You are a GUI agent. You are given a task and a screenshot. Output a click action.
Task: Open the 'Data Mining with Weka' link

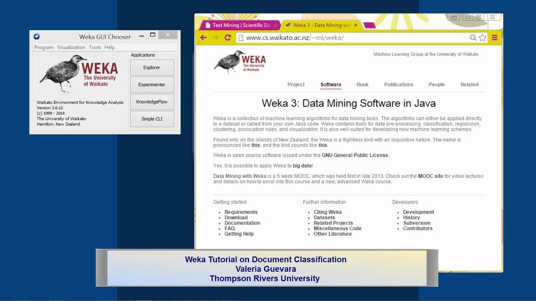coord(240,176)
